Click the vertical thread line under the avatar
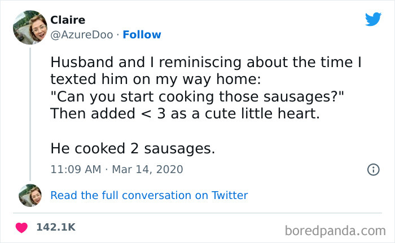The width and height of the screenshot is (395, 243). (x=30, y=113)
